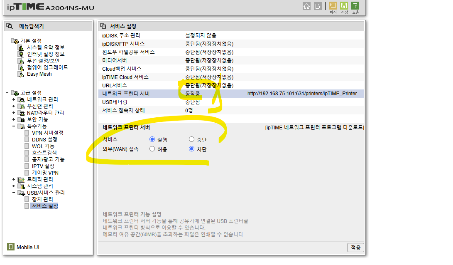Click the 다시 refresh icon
453x265 pixels.
(333, 6)
